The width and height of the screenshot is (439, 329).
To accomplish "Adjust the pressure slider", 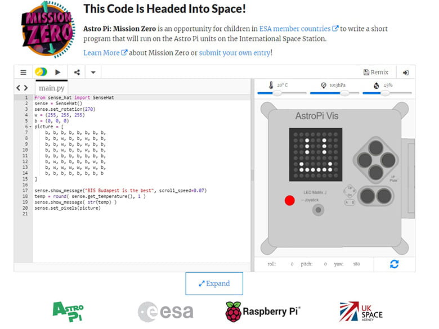I will [344, 93].
